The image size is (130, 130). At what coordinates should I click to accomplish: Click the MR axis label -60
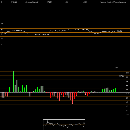pos(127,106)
